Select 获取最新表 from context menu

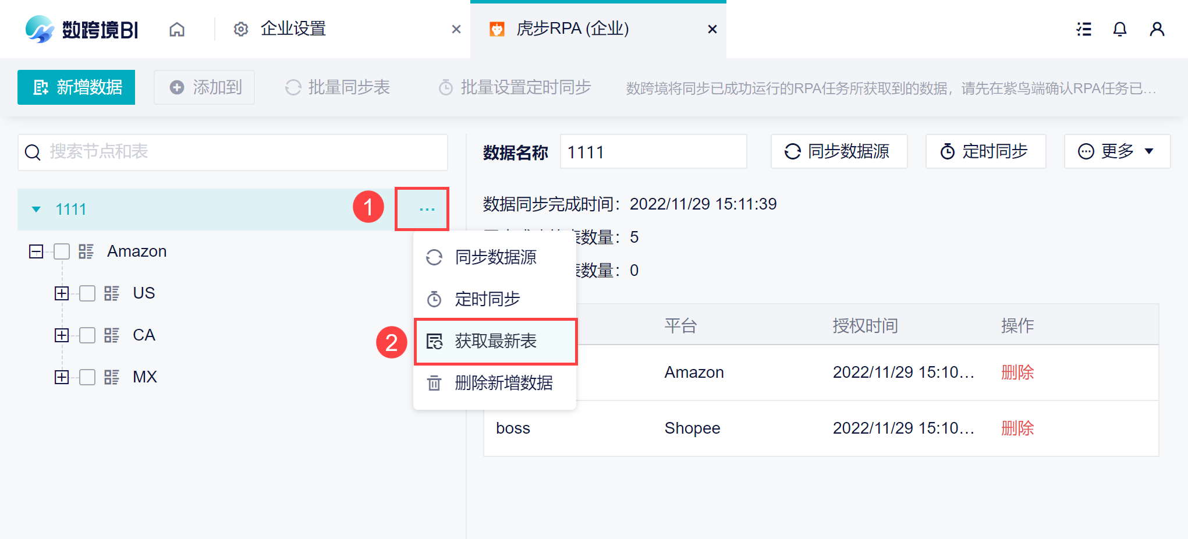pos(495,342)
